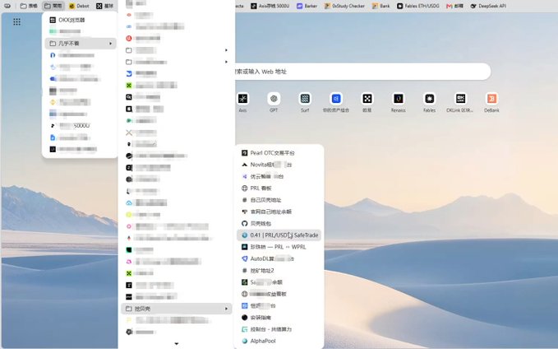The height and width of the screenshot is (349, 558).
Task: Open the apps grid launcher icon
Action: 16,21
